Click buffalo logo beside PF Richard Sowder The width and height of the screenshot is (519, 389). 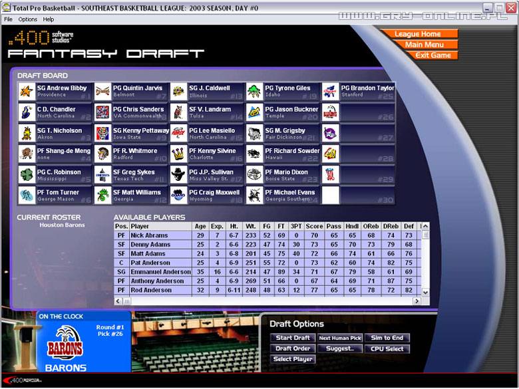[255, 154]
